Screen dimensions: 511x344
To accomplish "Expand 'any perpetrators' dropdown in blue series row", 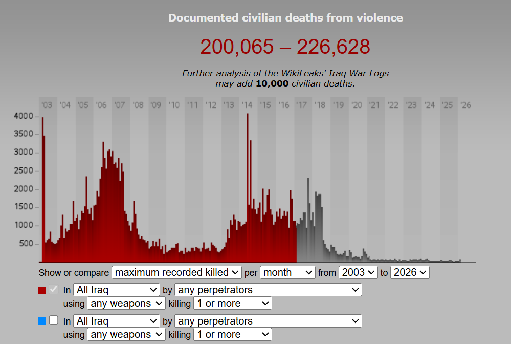I will (x=268, y=321).
